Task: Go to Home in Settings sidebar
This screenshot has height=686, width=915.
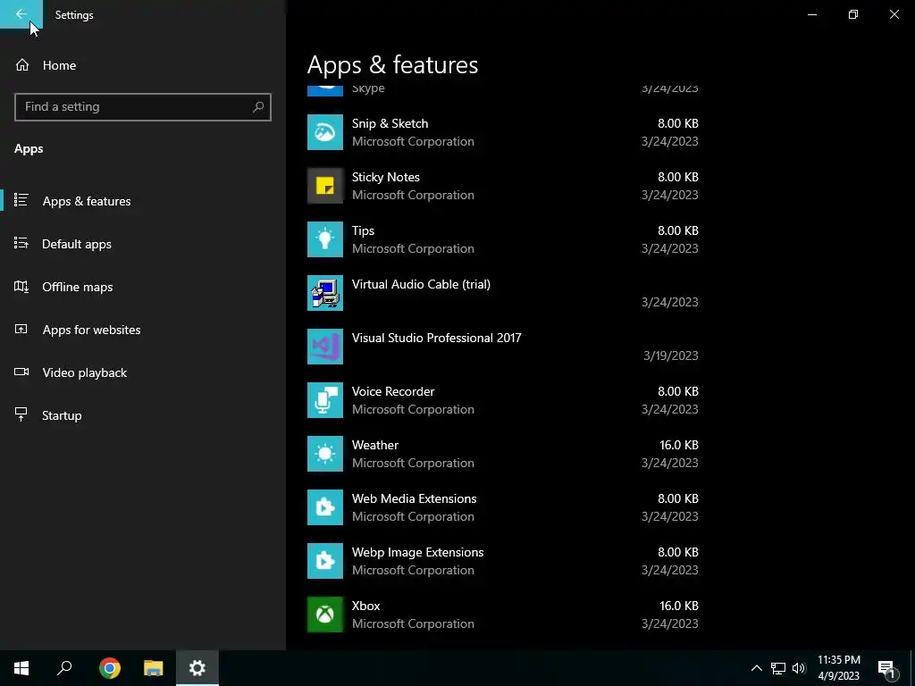Action: [59, 65]
